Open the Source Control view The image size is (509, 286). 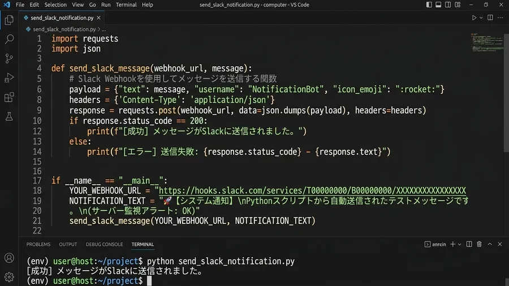(x=9, y=58)
